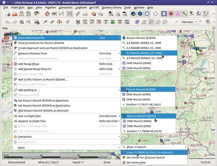Expand Measure Distance from submenu arrow
The image size is (217, 166).
click(x=119, y=53)
